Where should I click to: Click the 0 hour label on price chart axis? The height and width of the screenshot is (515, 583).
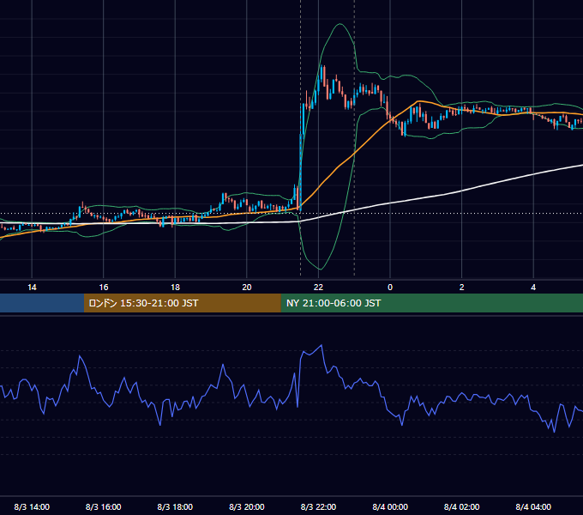390,288
